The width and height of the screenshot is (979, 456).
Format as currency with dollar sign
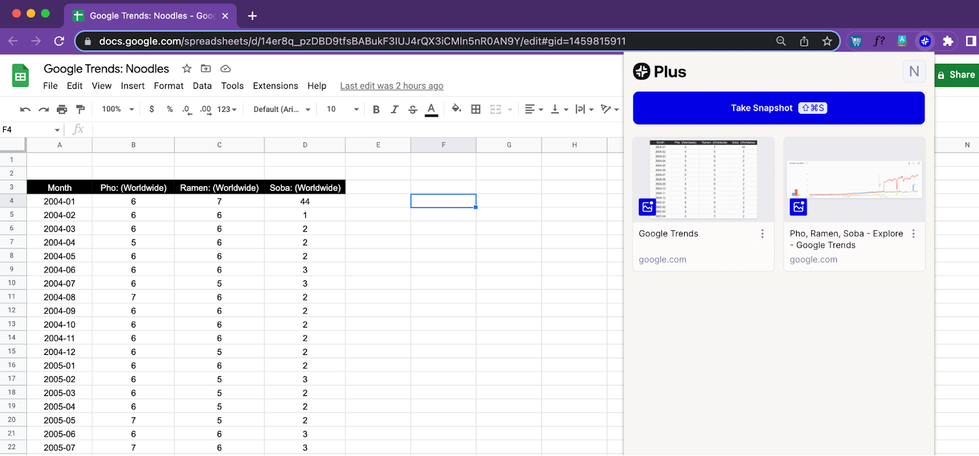tap(152, 109)
